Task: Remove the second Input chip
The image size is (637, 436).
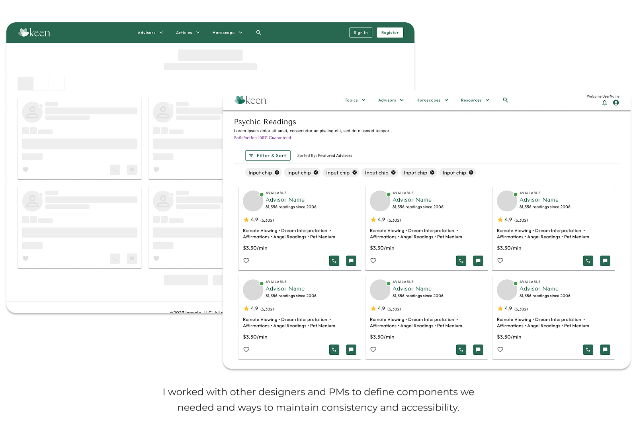Action: point(316,173)
